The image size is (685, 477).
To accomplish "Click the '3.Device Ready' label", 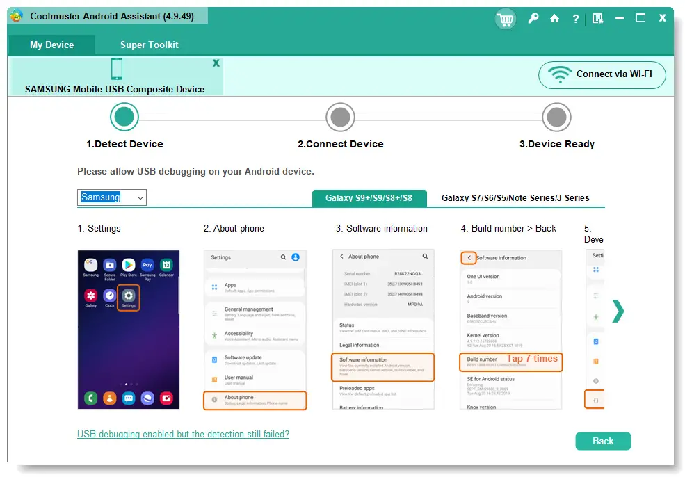I will pos(556,144).
